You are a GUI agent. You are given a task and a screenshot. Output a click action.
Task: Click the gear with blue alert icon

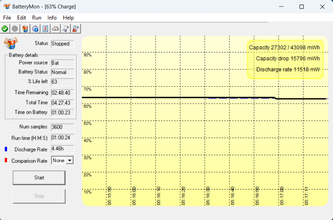pos(36,29)
